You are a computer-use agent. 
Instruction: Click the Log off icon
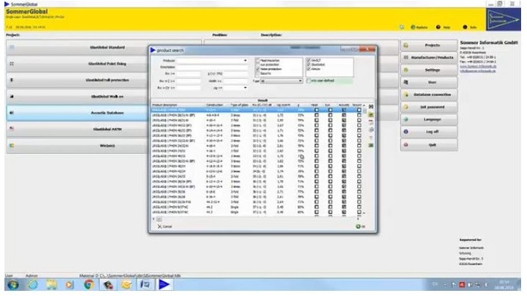[x=406, y=132]
